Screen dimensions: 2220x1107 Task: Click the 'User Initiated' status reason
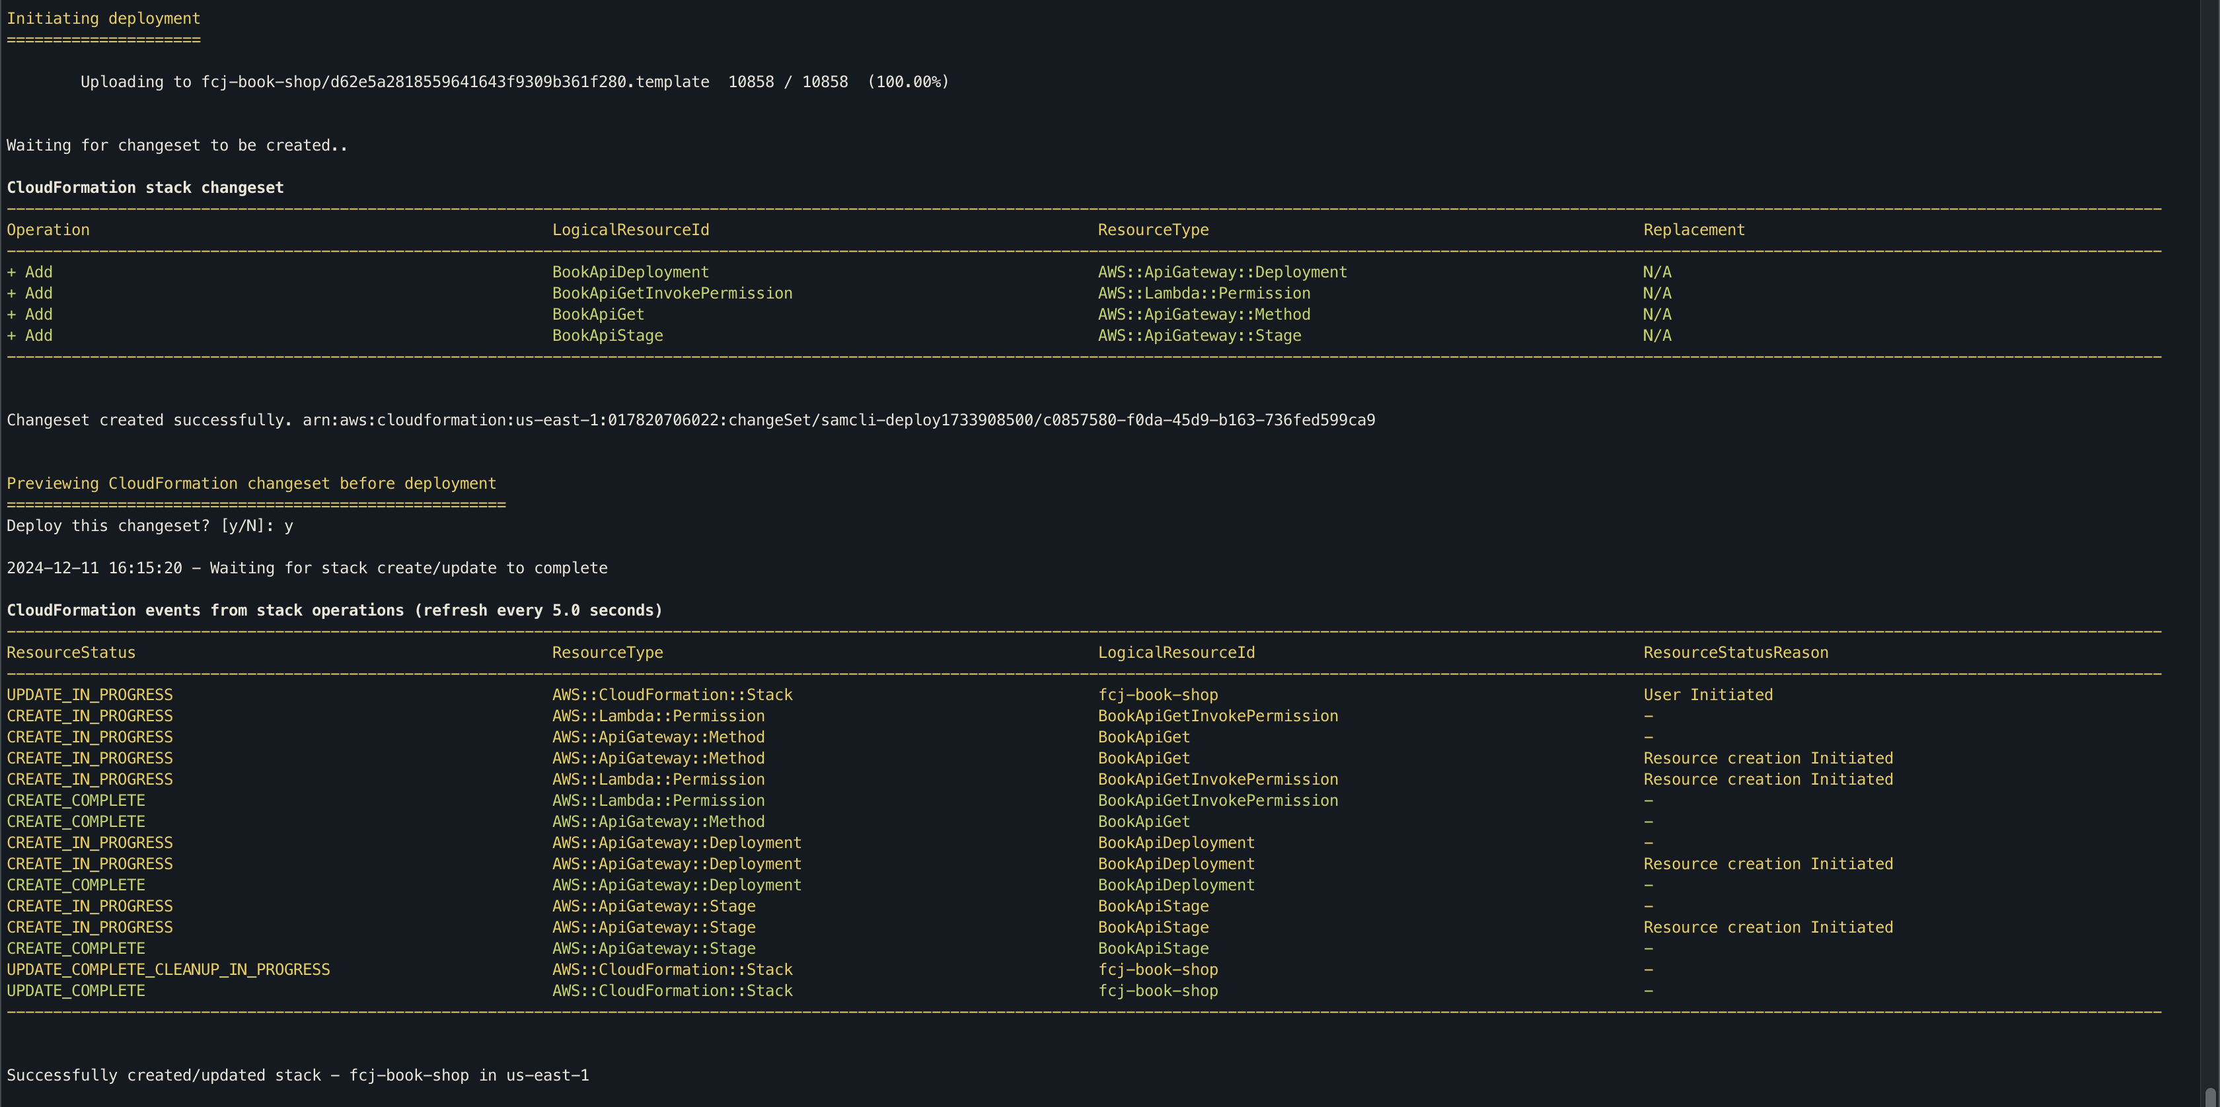point(1708,696)
